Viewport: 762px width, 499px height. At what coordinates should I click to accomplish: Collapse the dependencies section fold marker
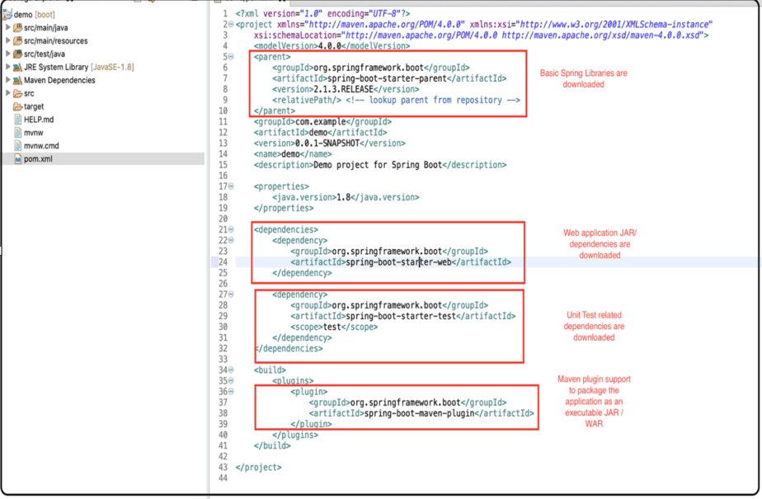(x=231, y=229)
